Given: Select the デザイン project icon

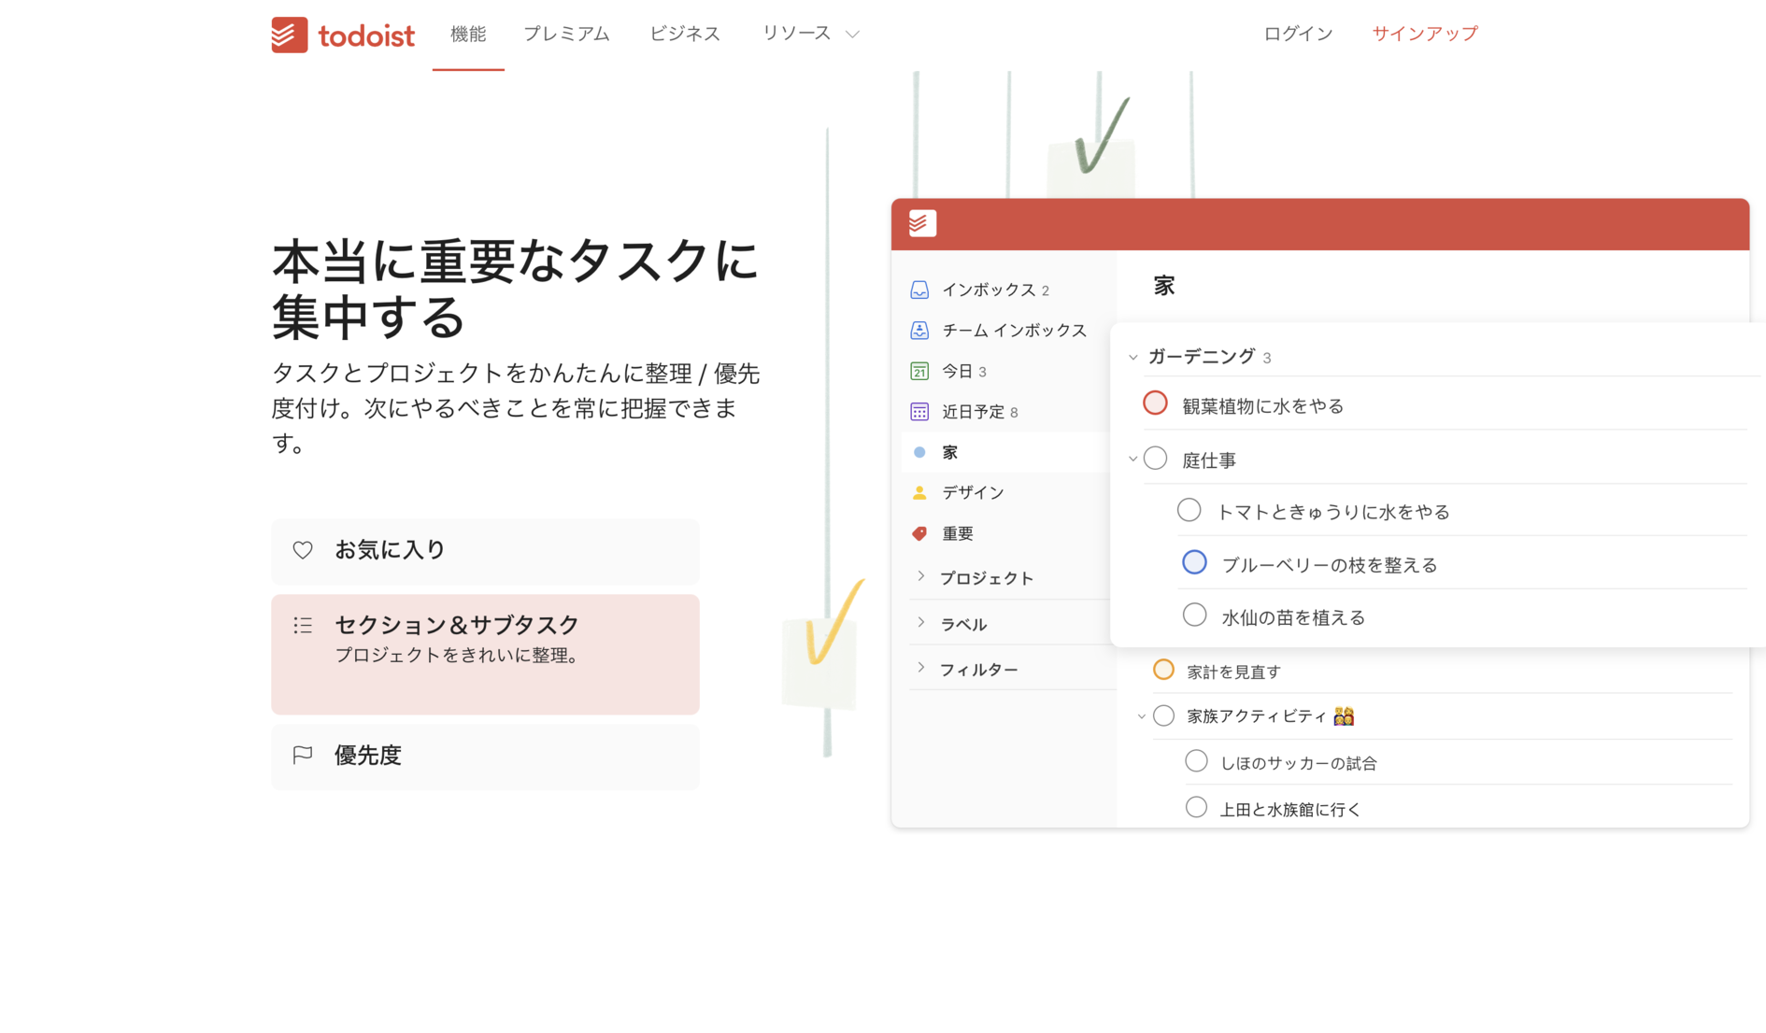Looking at the screenshot, I should (x=919, y=492).
